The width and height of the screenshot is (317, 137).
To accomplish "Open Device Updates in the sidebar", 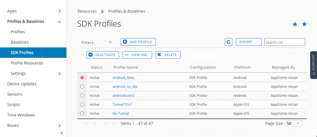I will point(22,84).
